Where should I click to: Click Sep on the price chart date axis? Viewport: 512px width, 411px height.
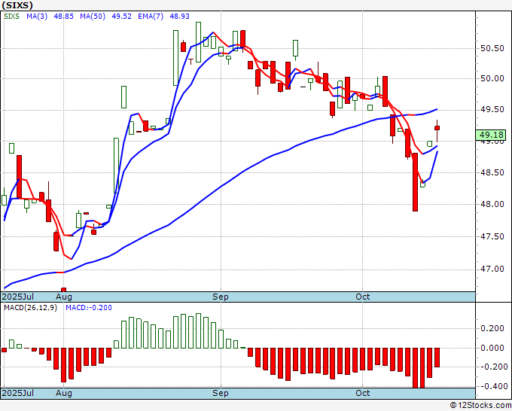(x=221, y=297)
